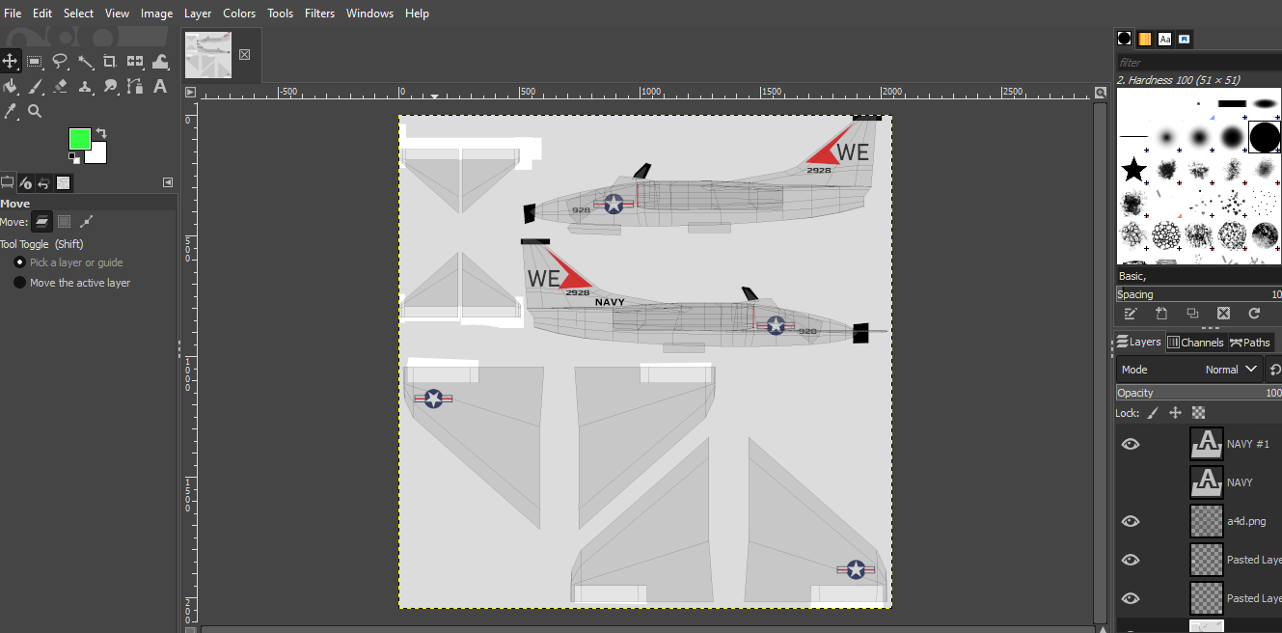Viewport: 1282px width, 633px height.
Task: Switch to the Paths tab
Action: tap(1250, 343)
